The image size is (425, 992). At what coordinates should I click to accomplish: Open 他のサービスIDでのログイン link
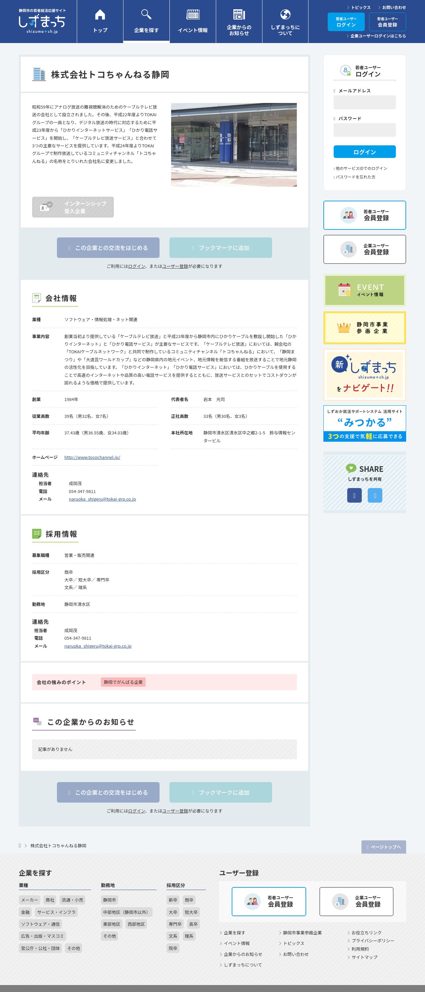361,168
